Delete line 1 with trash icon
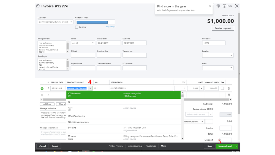 229,89
